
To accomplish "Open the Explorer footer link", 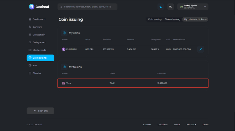I will click(x=147, y=124).
